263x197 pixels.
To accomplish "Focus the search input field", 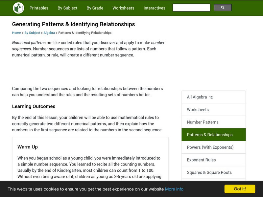I will coord(191,8).
